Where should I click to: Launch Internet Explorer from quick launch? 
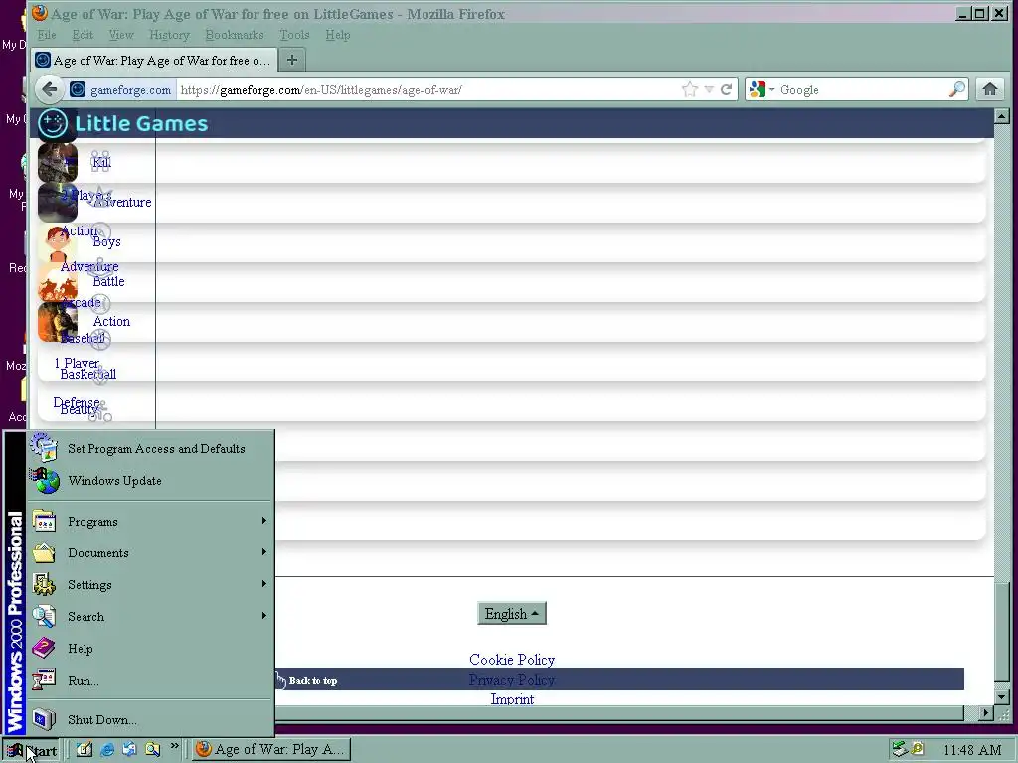coord(107,749)
